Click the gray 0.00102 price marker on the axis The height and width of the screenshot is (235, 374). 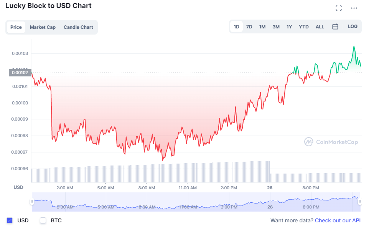tap(20, 73)
